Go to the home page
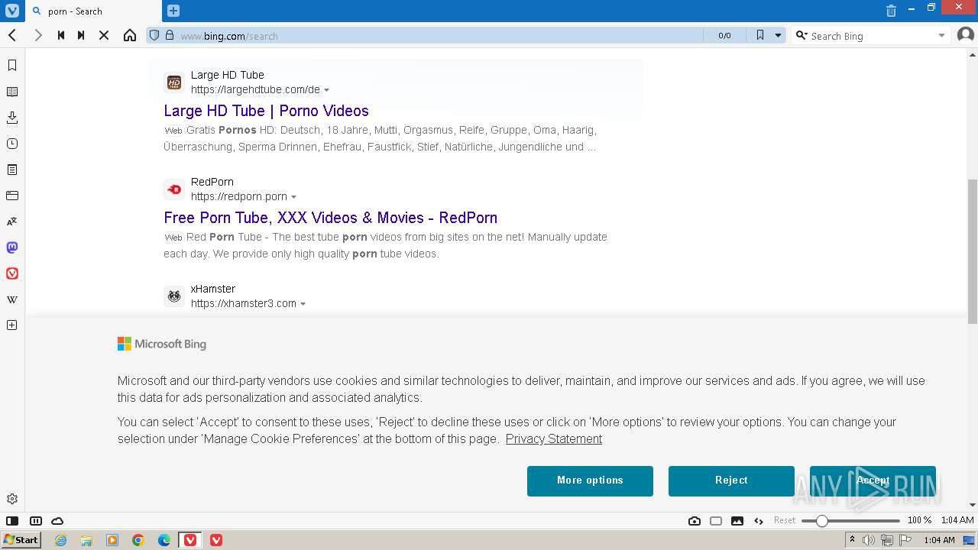 (130, 35)
